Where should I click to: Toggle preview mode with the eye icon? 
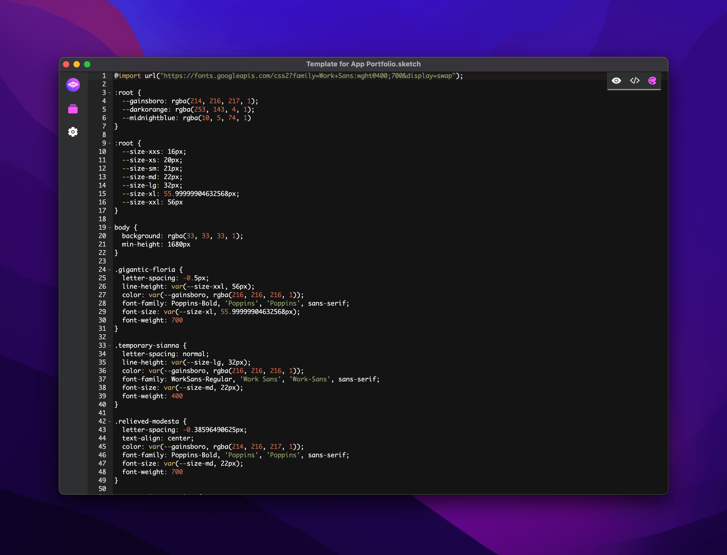coord(617,80)
